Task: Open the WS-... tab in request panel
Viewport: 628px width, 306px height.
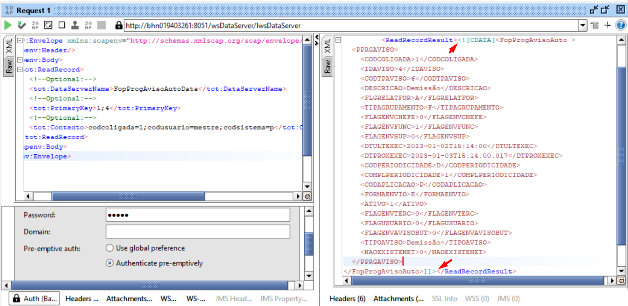Action: [196, 298]
